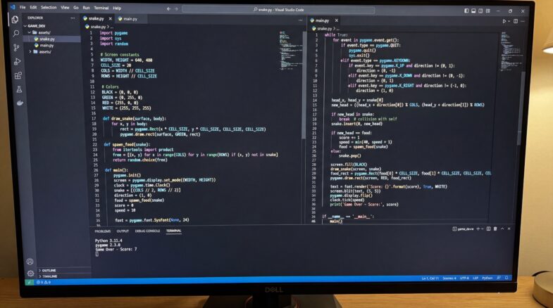Open the Extensions view

tap(18, 75)
